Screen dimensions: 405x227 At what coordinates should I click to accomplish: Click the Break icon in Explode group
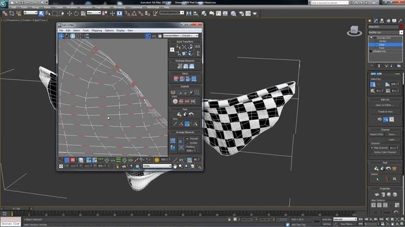pos(173,92)
